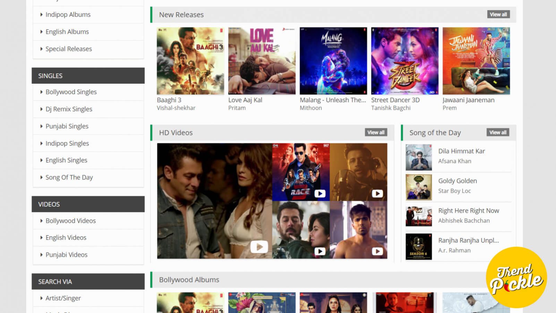Open Baaghi 3 title link
This screenshot has width=556, height=313.
[169, 100]
